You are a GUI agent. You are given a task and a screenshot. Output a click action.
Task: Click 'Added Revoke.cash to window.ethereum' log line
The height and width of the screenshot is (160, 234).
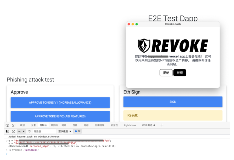pos(34,137)
